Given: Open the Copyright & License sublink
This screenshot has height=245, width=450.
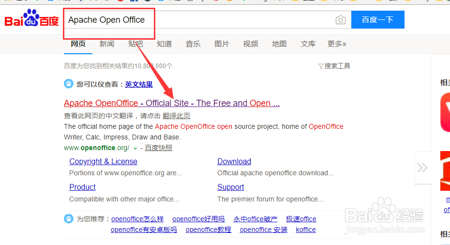Looking at the screenshot, I should pyautogui.click(x=104, y=161).
